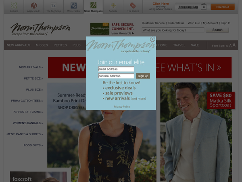Open the PLUS nav menu
This screenshot has height=182, width=242.
[76, 45]
